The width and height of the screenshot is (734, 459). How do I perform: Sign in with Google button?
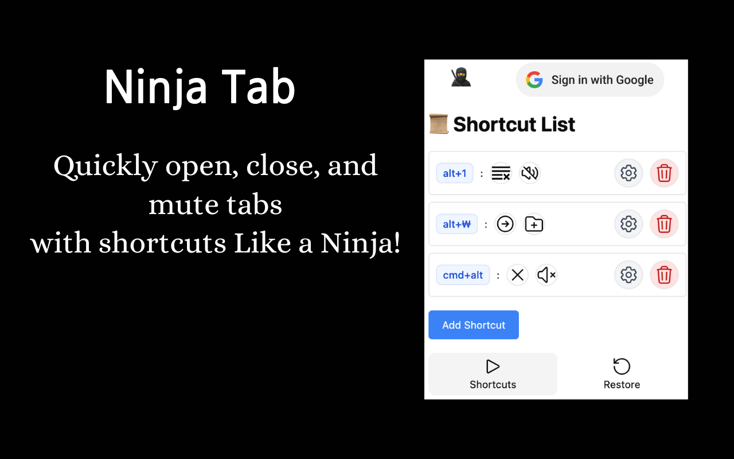click(590, 80)
